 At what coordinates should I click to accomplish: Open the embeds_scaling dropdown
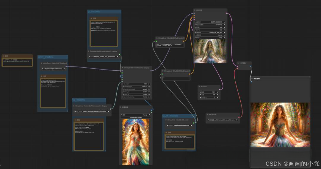(x=137, y=97)
